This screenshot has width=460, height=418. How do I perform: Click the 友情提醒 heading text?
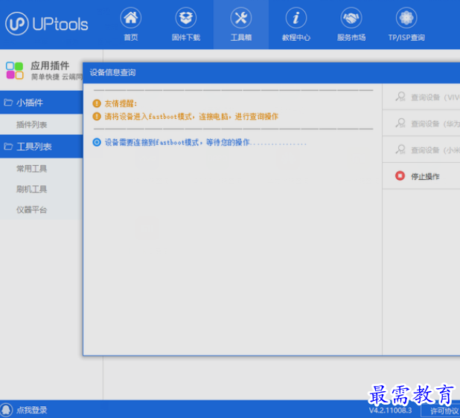point(121,103)
